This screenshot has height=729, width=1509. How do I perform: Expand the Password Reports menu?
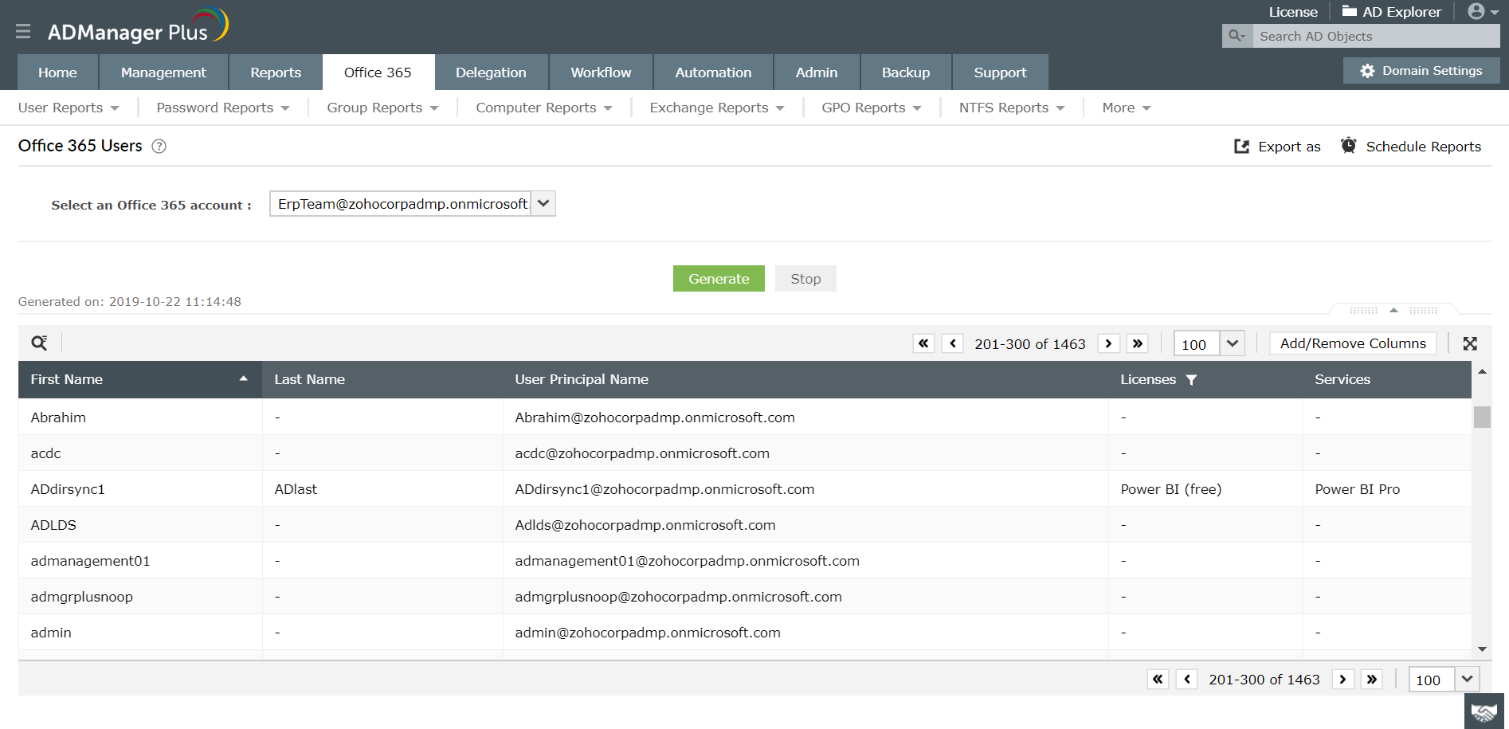(223, 108)
